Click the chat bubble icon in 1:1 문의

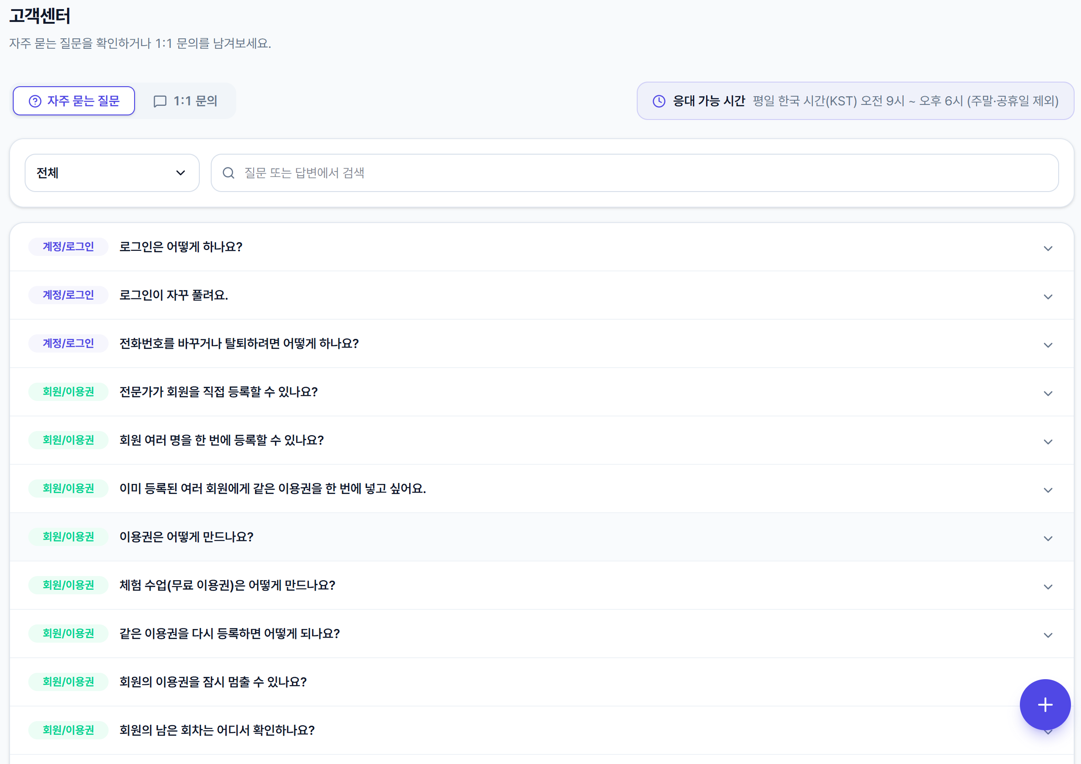[160, 101]
